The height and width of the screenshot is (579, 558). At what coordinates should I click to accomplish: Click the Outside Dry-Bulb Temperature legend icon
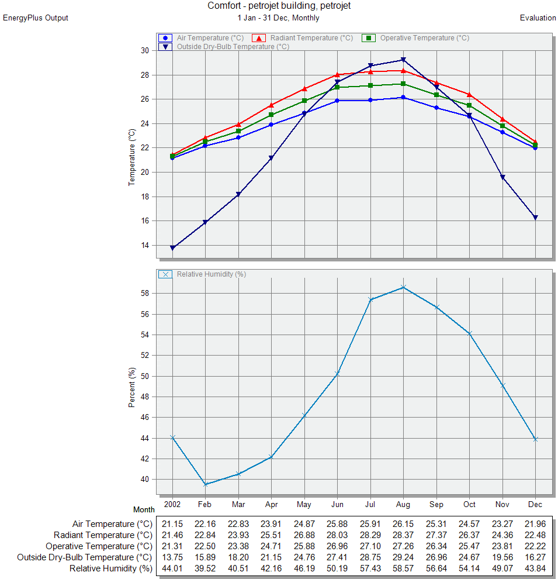tap(165, 47)
